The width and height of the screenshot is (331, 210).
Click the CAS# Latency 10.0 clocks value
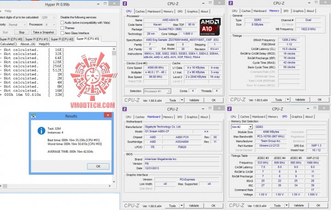[x=289, y=49]
